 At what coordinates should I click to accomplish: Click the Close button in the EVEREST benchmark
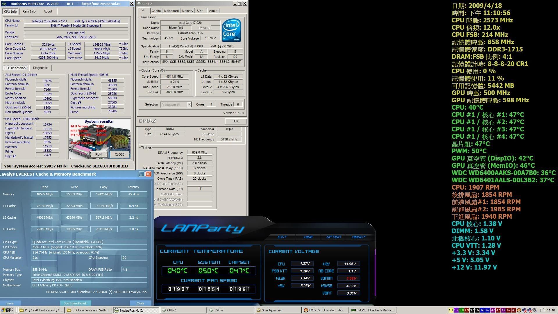(x=140, y=303)
